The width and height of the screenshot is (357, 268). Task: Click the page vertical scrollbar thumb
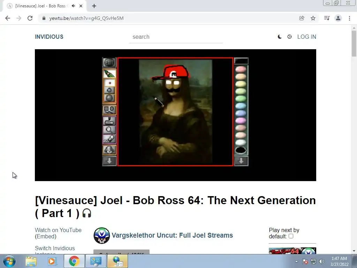coord(354,43)
